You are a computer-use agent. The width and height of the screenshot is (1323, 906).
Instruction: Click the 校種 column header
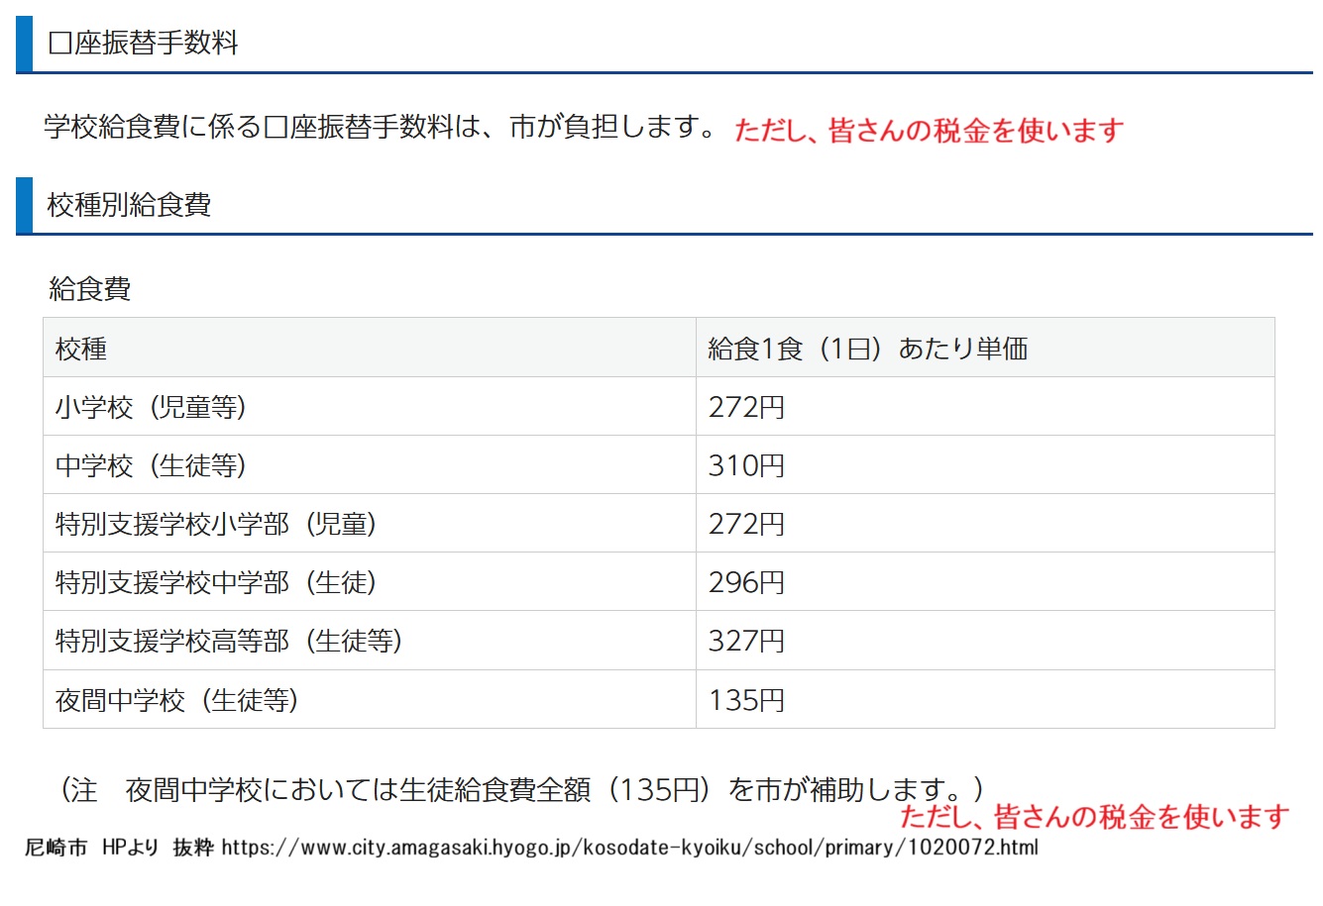[x=81, y=349]
